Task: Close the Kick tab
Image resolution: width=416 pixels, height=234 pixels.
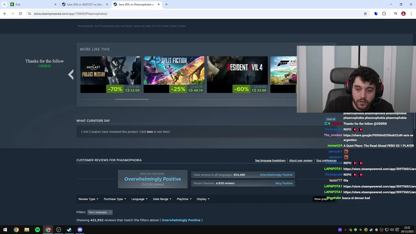Action: point(55,5)
